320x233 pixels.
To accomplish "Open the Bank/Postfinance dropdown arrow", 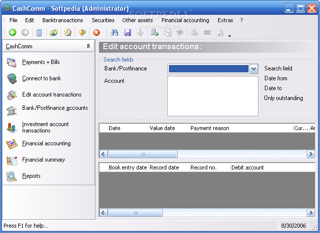I will pos(254,69).
